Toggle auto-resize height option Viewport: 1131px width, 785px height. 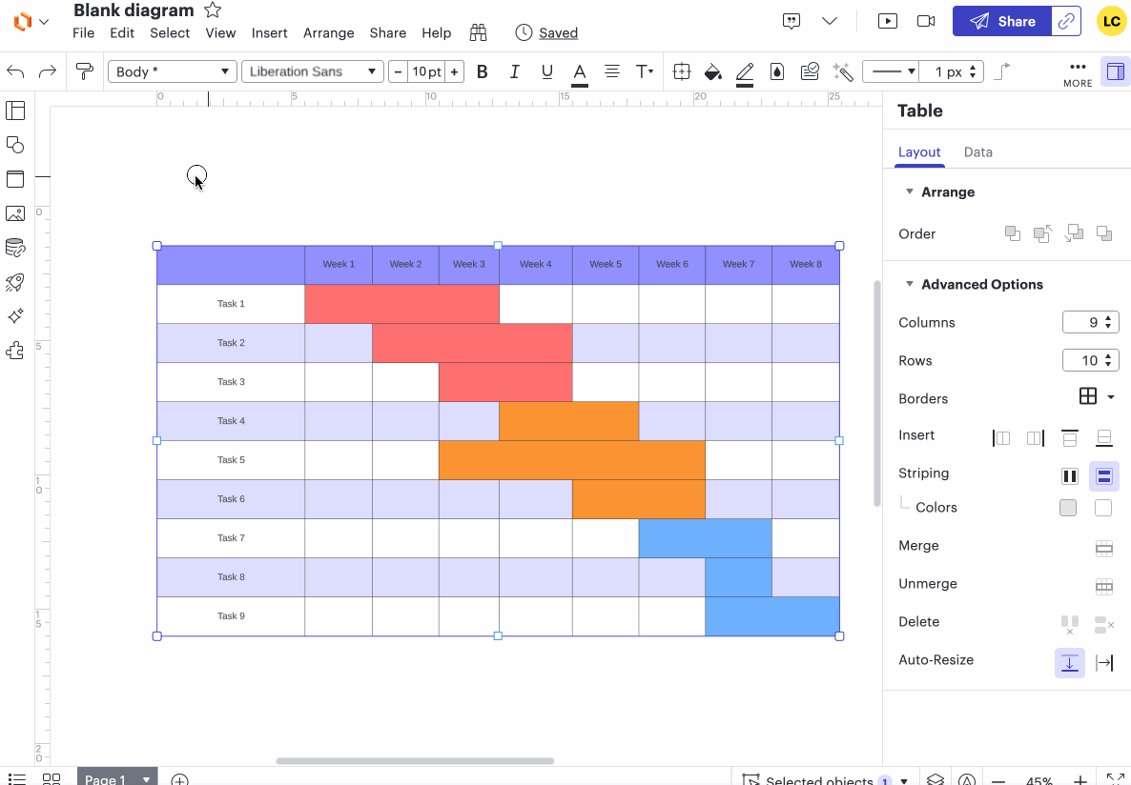point(1069,662)
